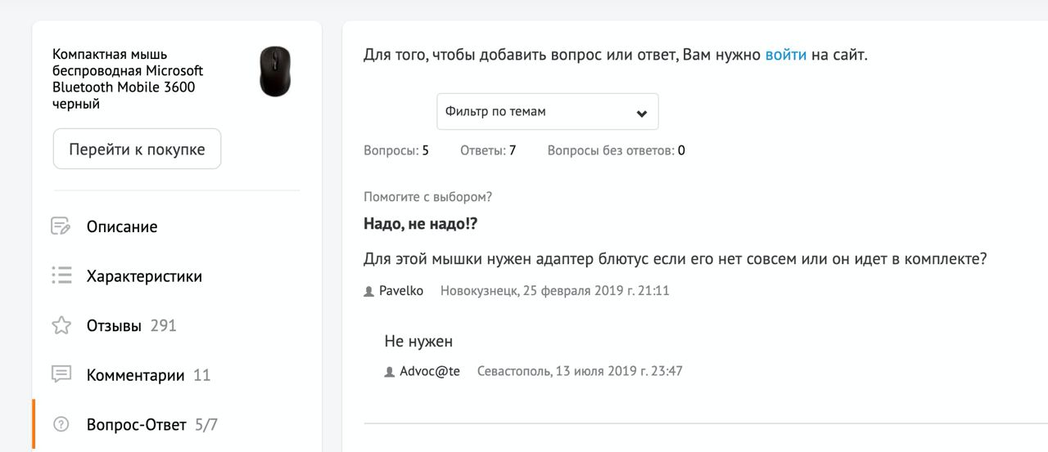Open Комментарии 11 section
This screenshot has height=452, width=1048.
[149, 375]
